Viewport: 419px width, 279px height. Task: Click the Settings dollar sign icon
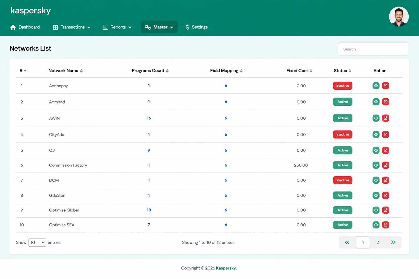tap(187, 27)
